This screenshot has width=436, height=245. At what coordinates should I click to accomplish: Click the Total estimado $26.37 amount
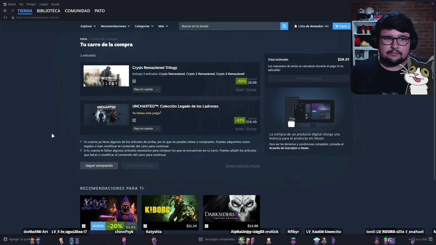pos(343,59)
